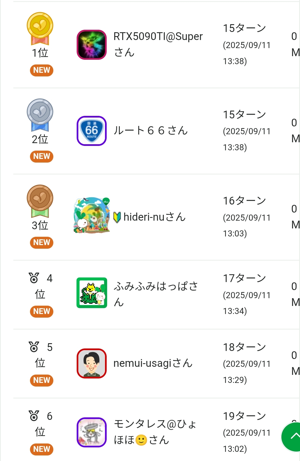Open the Route 66 shield avatar
This screenshot has width=300, height=461.
click(92, 131)
